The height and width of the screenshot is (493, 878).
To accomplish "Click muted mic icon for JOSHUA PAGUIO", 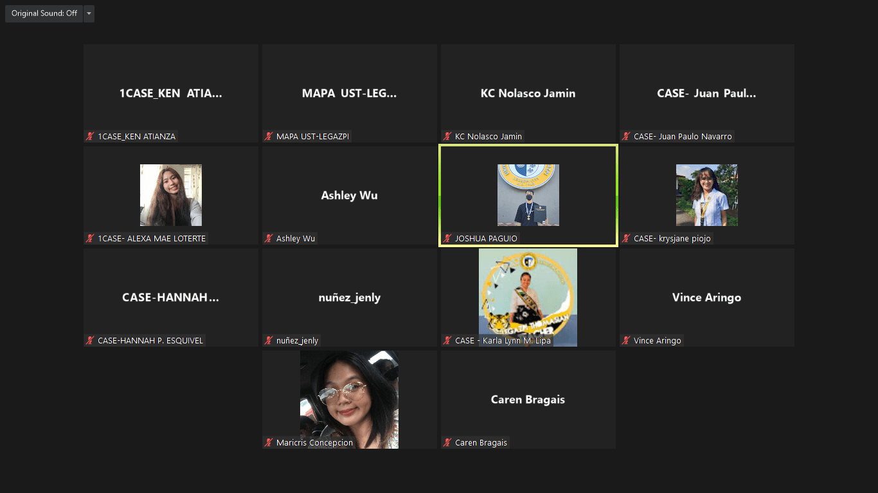I will 448,238.
